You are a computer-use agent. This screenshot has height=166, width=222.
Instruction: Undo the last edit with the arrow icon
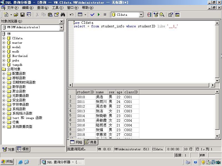[72, 15]
